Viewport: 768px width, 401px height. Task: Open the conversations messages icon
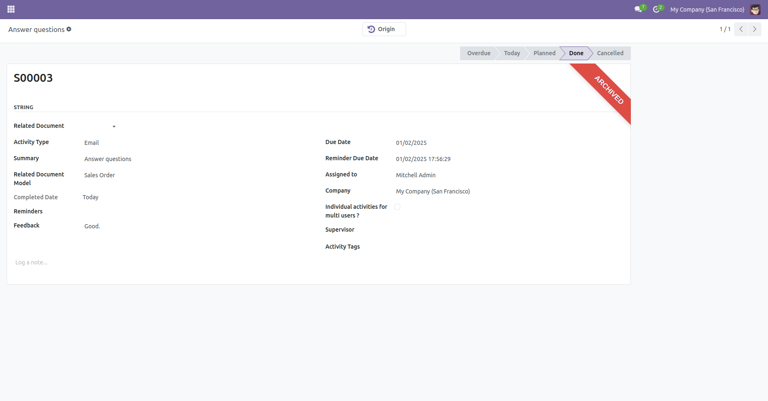click(x=638, y=9)
